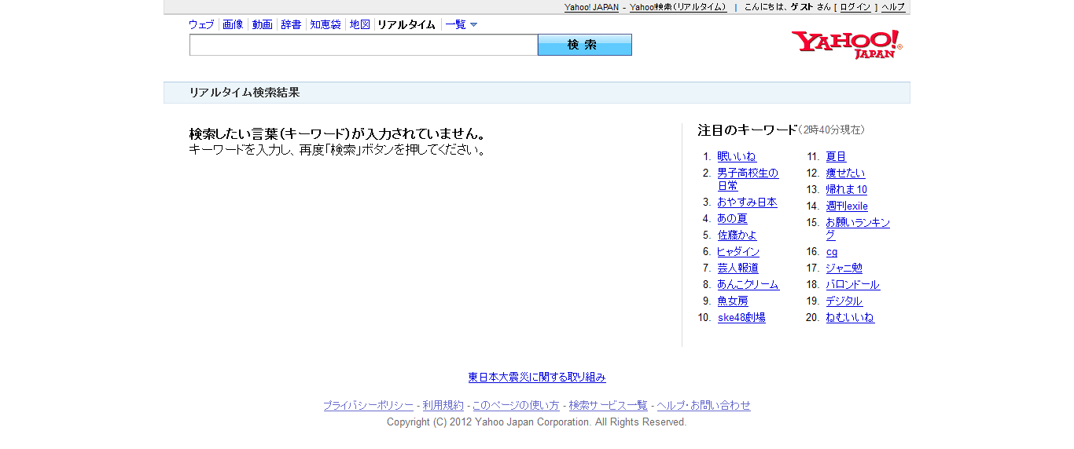Switch to the ウェブ search tab
This screenshot has height=449, width=1074.
pyautogui.click(x=201, y=24)
